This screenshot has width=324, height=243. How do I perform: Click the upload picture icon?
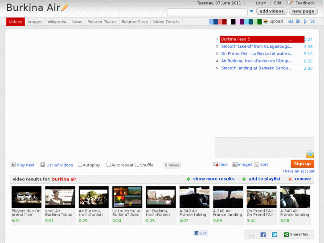click(266, 21)
